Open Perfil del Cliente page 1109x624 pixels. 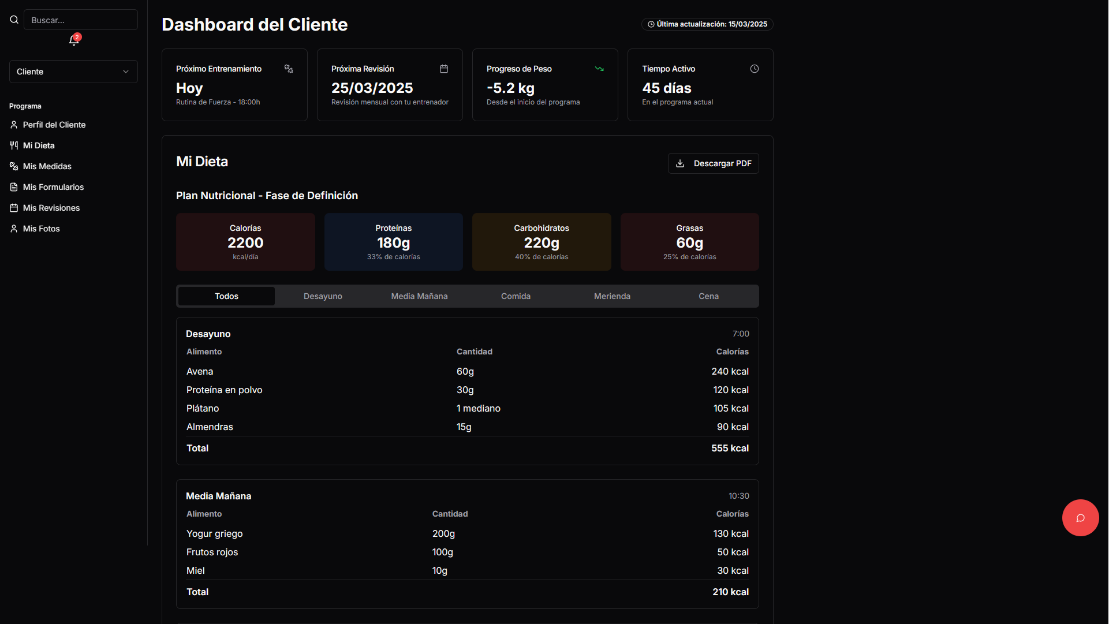click(x=54, y=125)
